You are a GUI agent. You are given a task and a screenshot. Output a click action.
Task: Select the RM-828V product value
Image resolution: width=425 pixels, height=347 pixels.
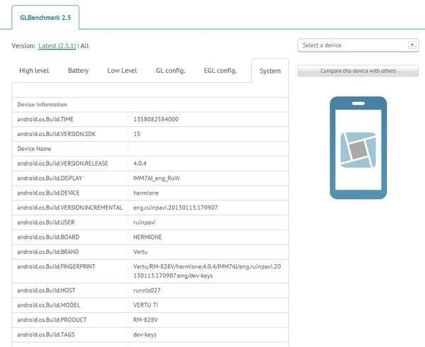pyautogui.click(x=148, y=319)
